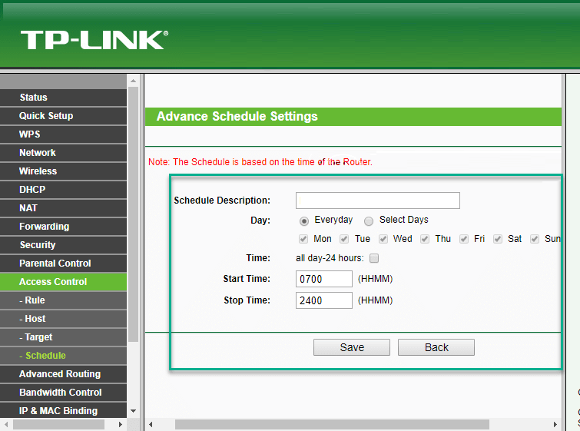Image resolution: width=580 pixels, height=431 pixels.
Task: Open the Rule submenu
Action: (x=63, y=300)
